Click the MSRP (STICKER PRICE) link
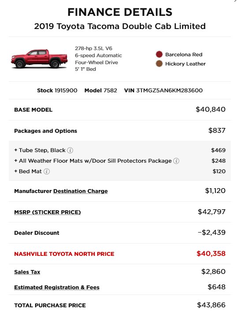The image size is (237, 313). [x=48, y=212]
